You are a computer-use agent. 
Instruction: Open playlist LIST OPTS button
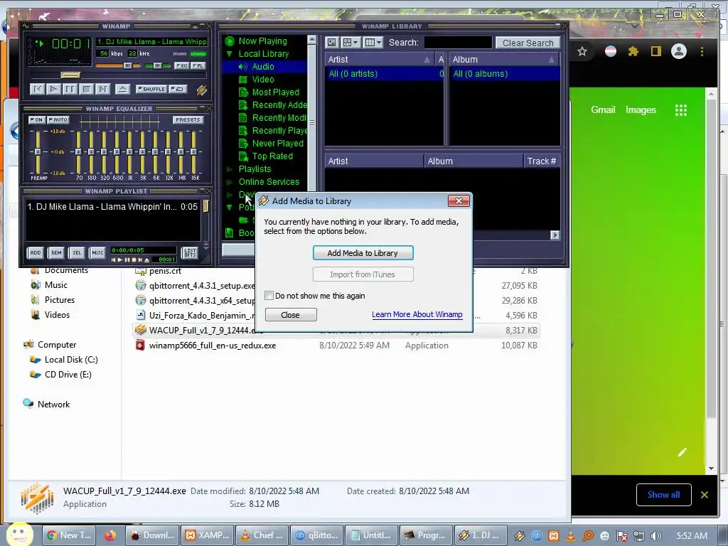click(x=190, y=252)
